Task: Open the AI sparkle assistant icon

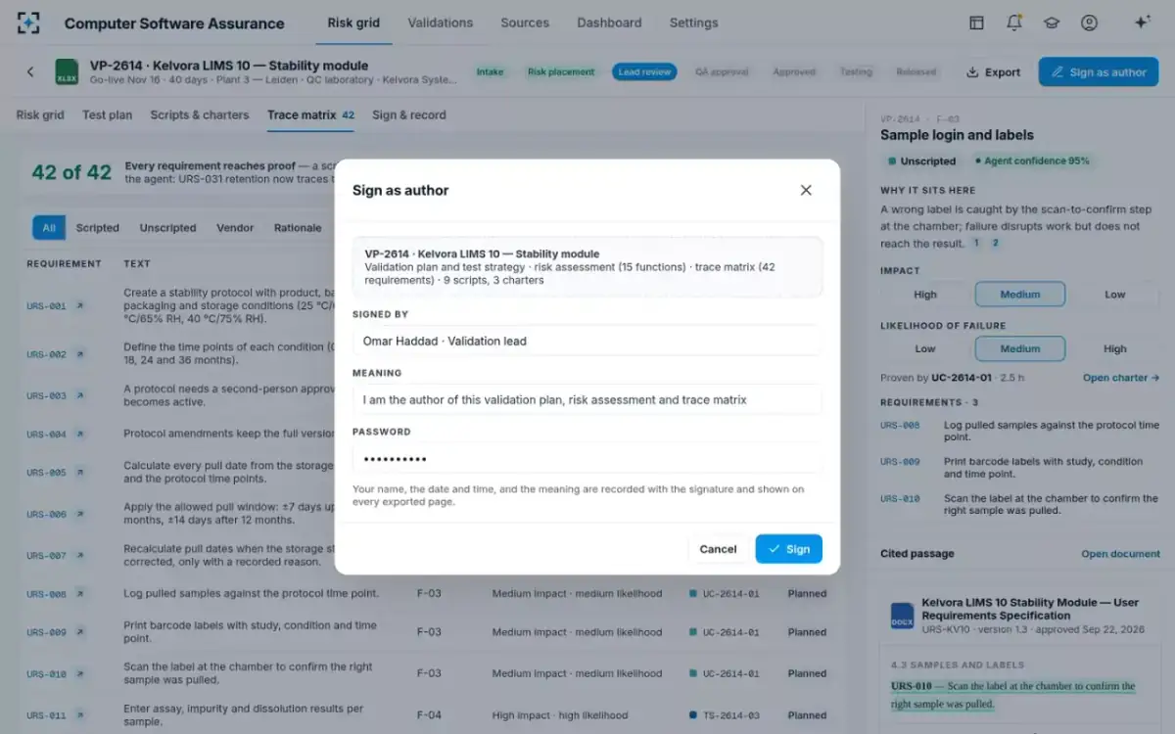Action: [x=1142, y=23]
